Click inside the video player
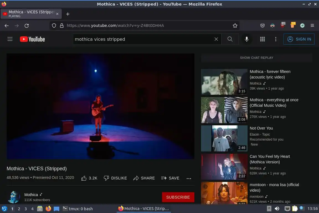The height and width of the screenshot is (213, 319). (101, 106)
